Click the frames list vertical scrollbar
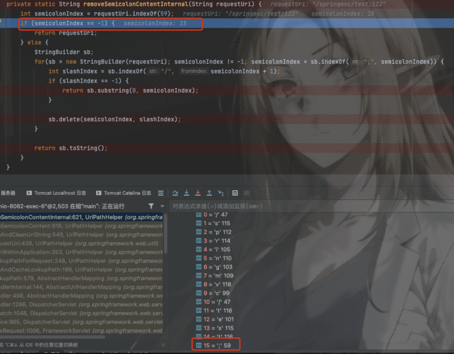This screenshot has width=454, height=354. 166,233
